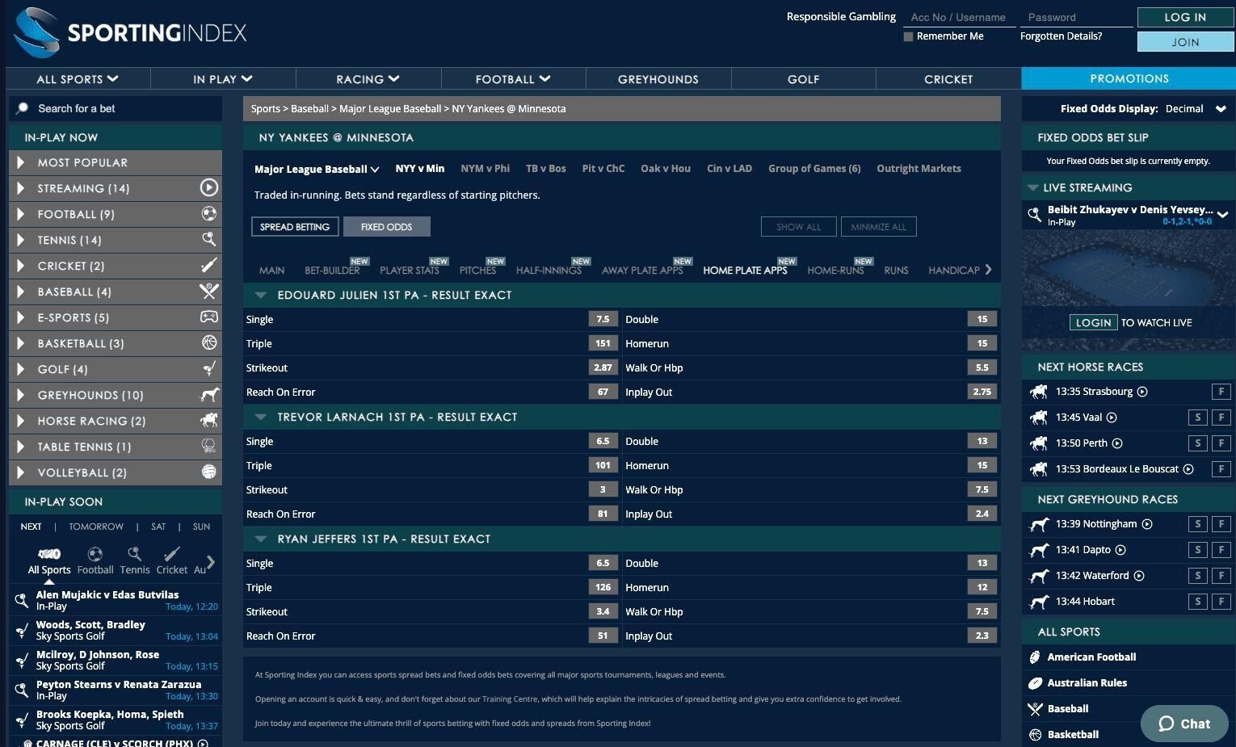Select Fixed Odds betting mode
This screenshot has width=1236, height=747.
coord(386,227)
